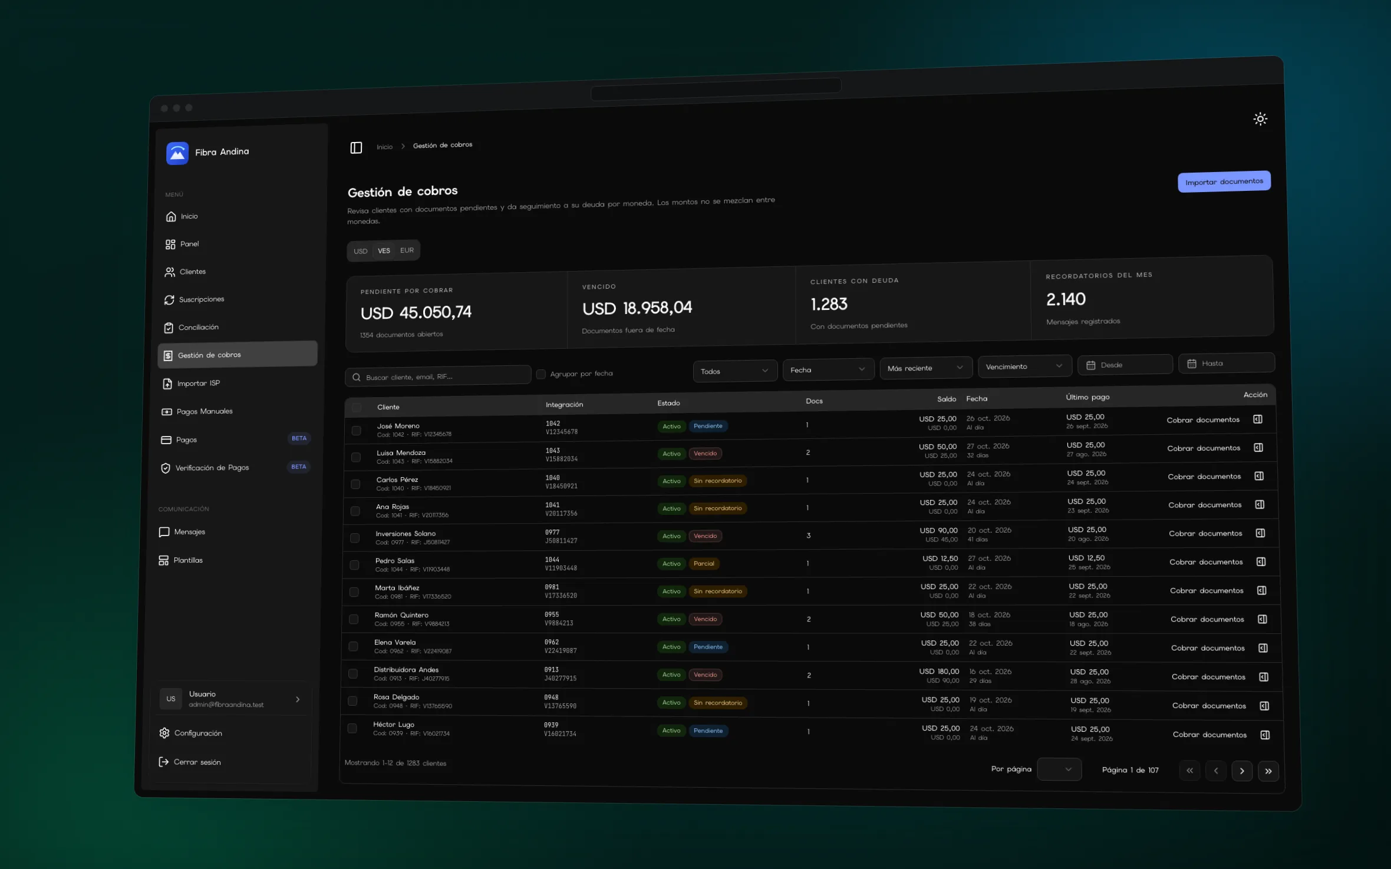Open detail panel icon for Héctor Lugo
Viewport: 1391px width, 869px height.
point(1265,735)
